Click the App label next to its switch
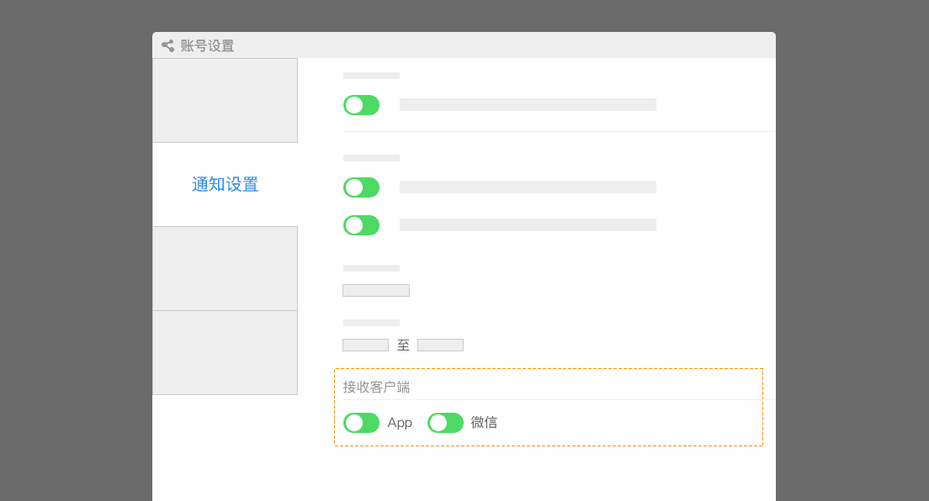The width and height of the screenshot is (929, 501). (400, 423)
